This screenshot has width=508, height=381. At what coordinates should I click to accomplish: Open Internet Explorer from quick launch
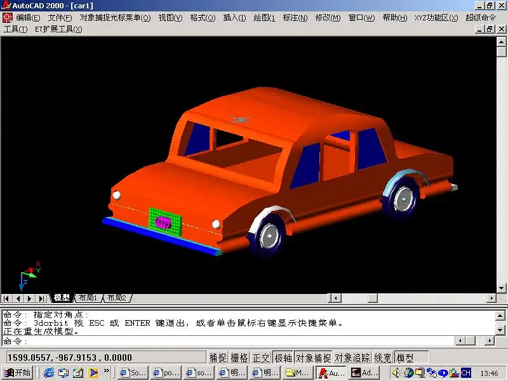[x=49, y=373]
